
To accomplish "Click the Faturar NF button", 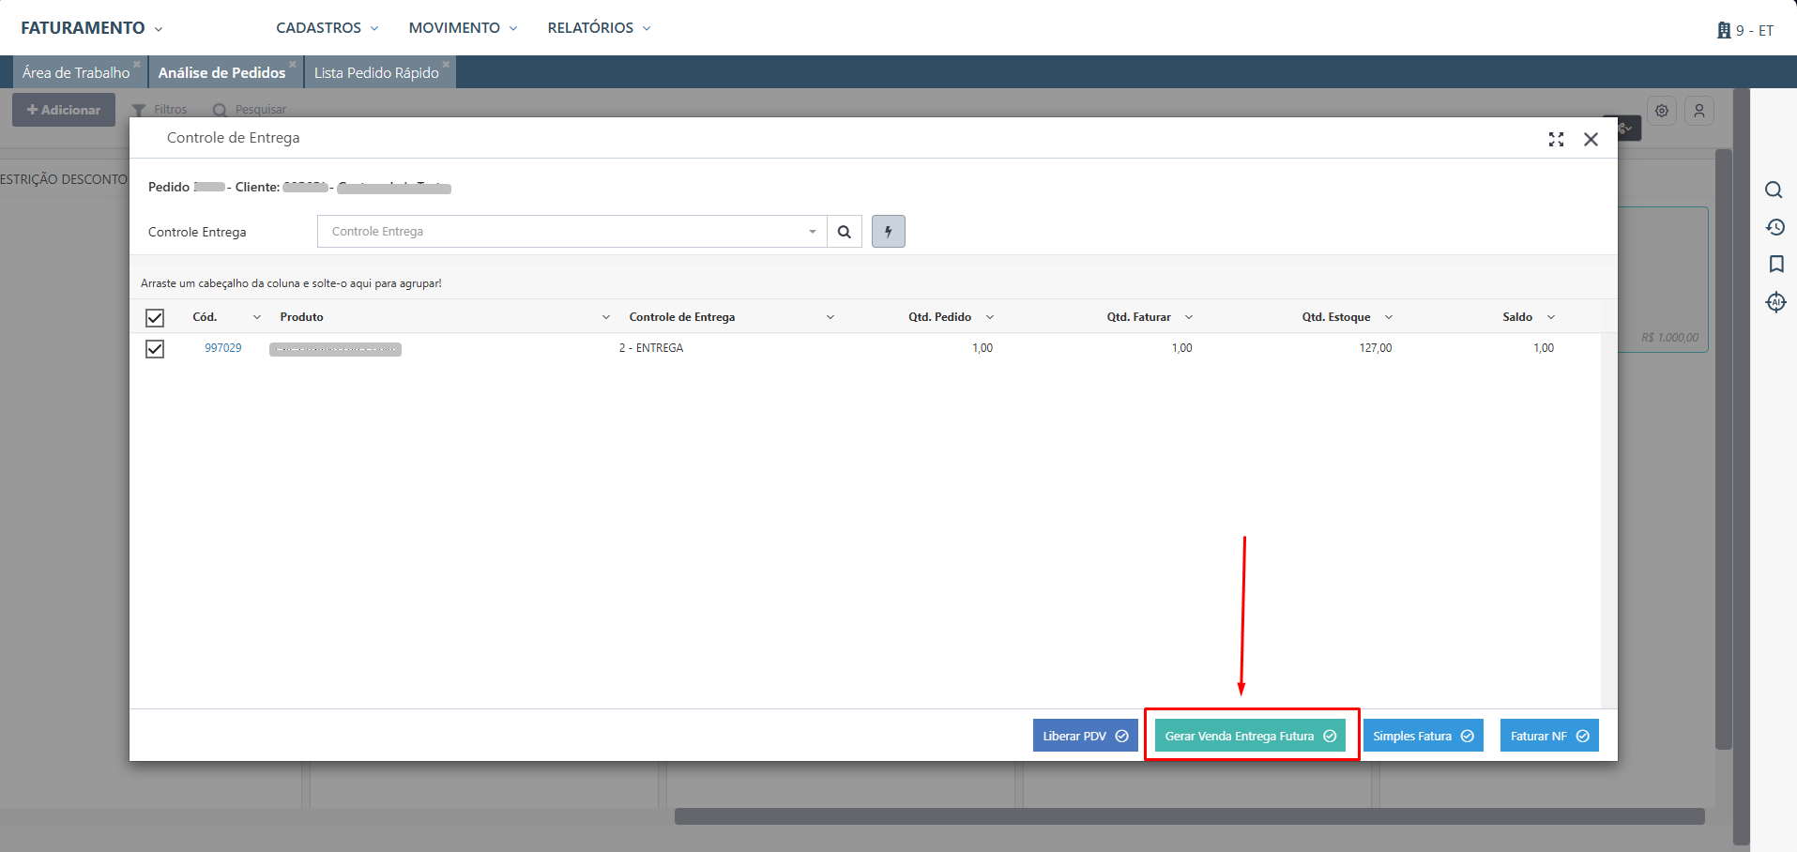I will 1548,736.
